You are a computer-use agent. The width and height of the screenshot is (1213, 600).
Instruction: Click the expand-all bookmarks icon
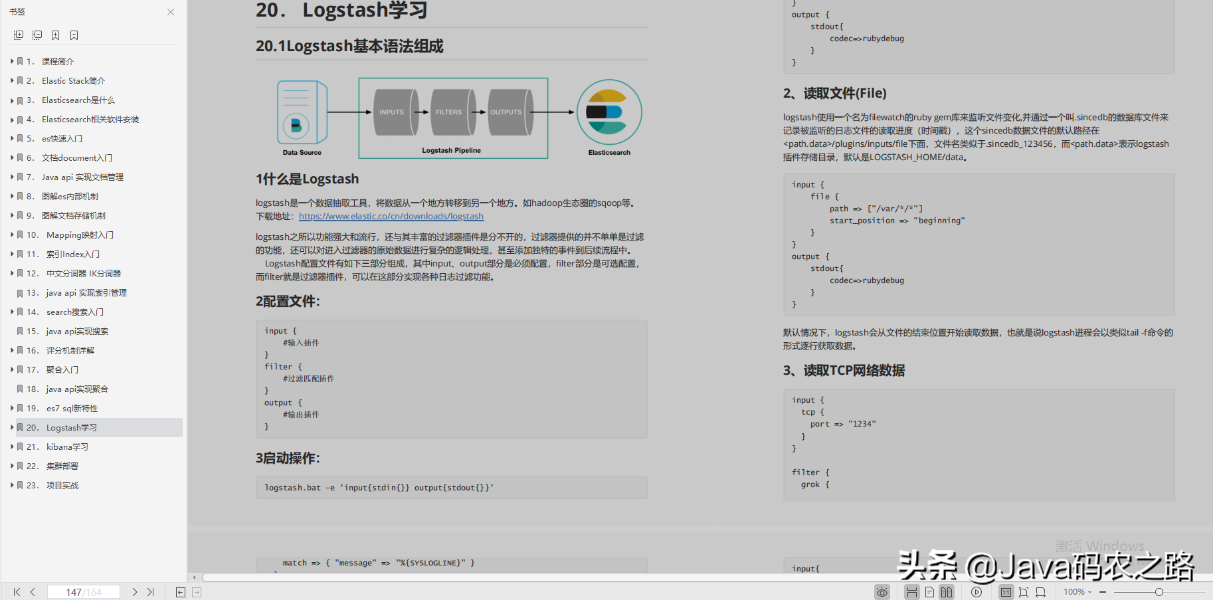(19, 35)
